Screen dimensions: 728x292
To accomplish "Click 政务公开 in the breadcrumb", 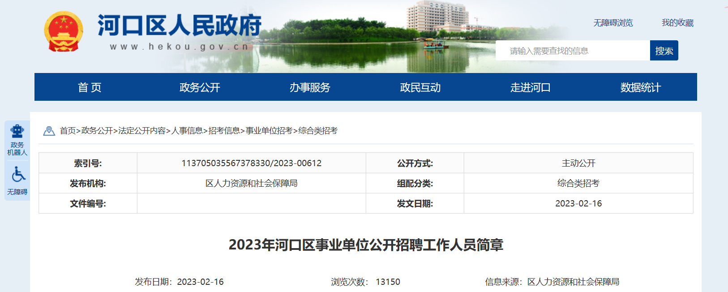I will [97, 131].
